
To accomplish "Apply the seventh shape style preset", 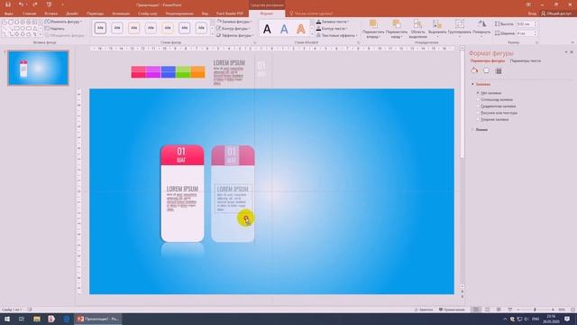I will pyautogui.click(x=201, y=28).
